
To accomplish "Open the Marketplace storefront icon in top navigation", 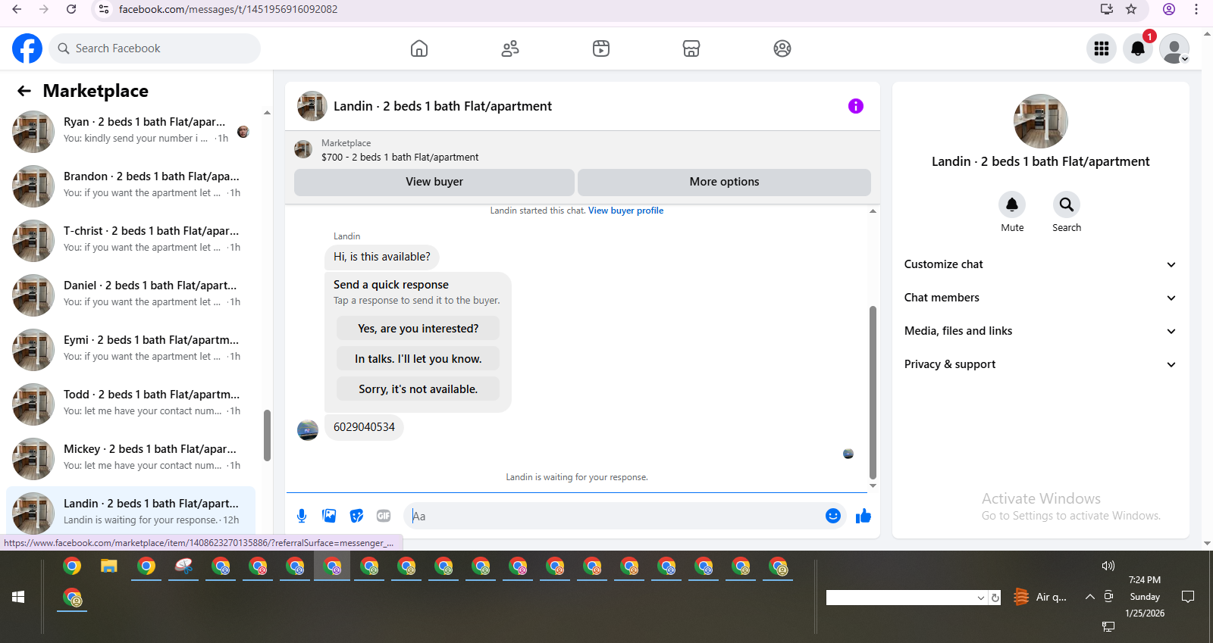I will [691, 48].
